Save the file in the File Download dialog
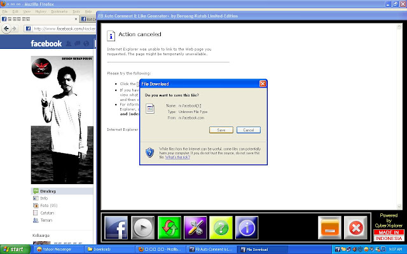Viewport: 407px width, 254px height. point(221,130)
